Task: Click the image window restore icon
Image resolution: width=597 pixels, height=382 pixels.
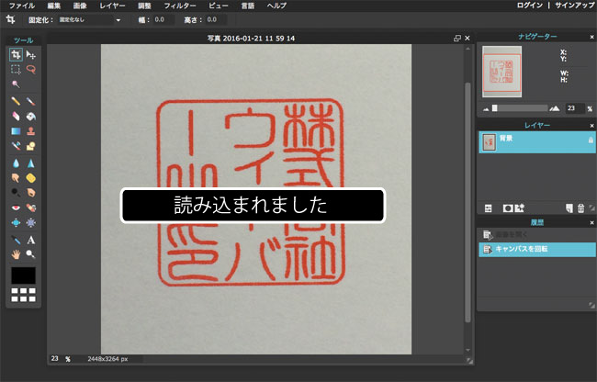Action: pyautogui.click(x=457, y=38)
